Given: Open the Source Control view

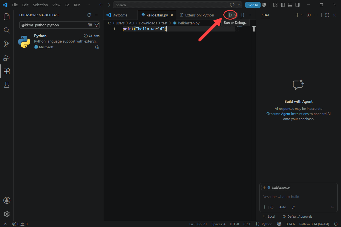Looking at the screenshot, I should [7, 44].
